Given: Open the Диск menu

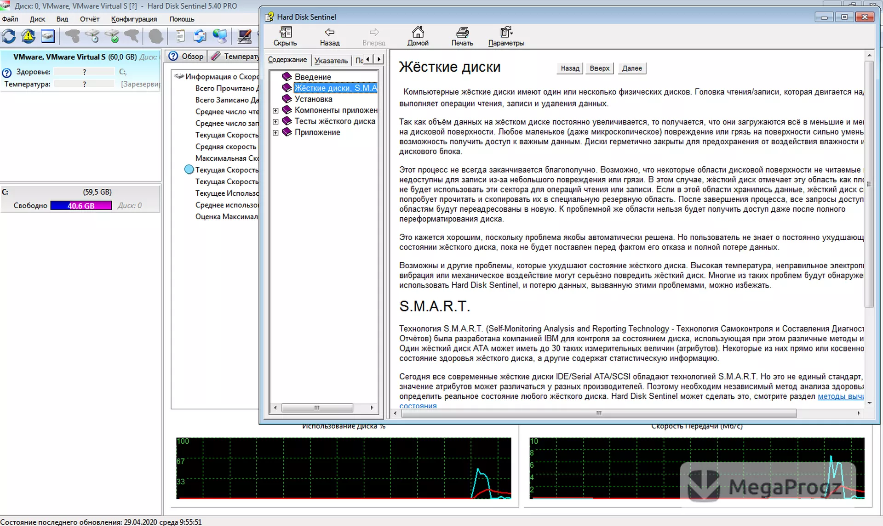Looking at the screenshot, I should pyautogui.click(x=38, y=19).
